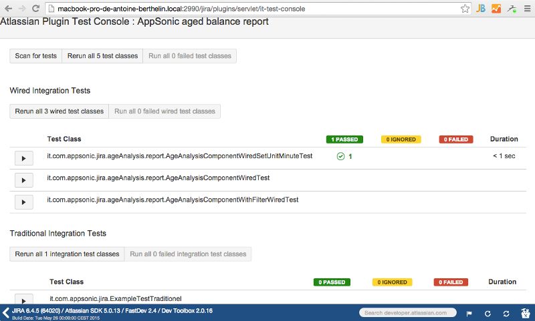Click the traditional 0 IGNORED badge
This screenshot has height=321, width=535.
(392, 282)
